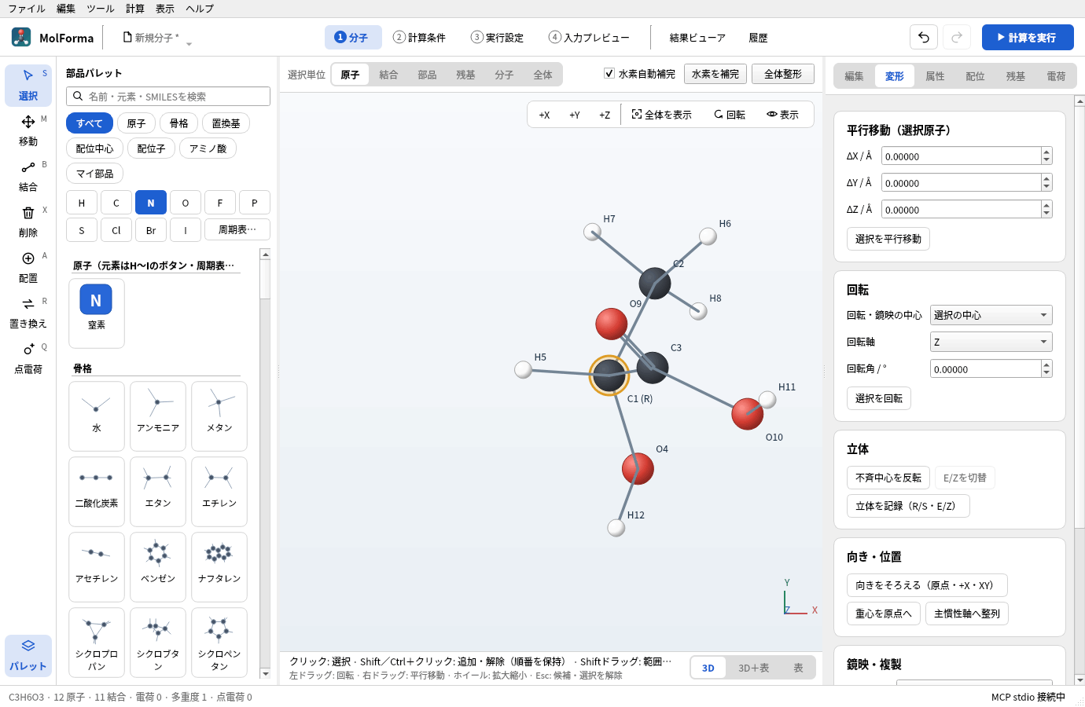Open the パレット panel button
This screenshot has height=707, width=1085.
[28, 655]
